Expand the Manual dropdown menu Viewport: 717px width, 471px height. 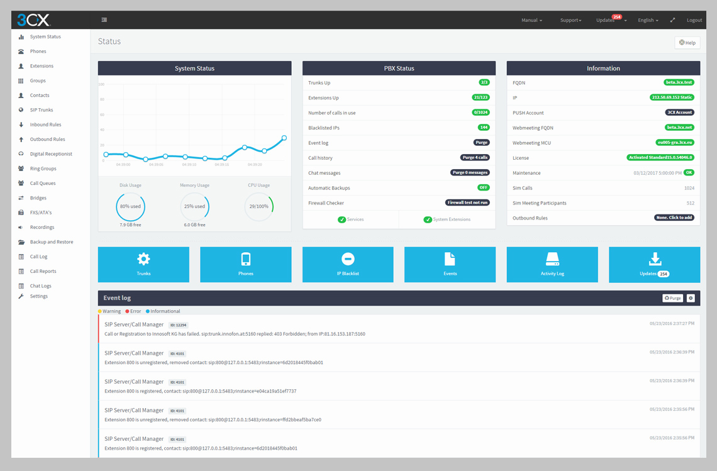coord(531,20)
